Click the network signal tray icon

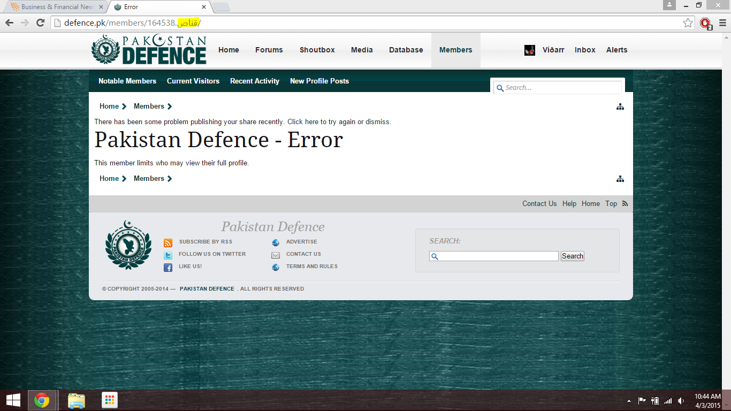pyautogui.click(x=668, y=401)
